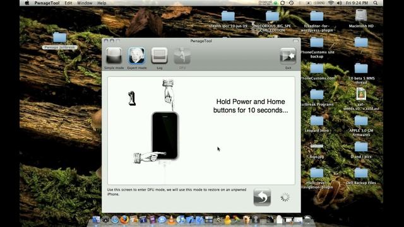Open the Log view icon
The height and width of the screenshot is (227, 404).
(160, 56)
